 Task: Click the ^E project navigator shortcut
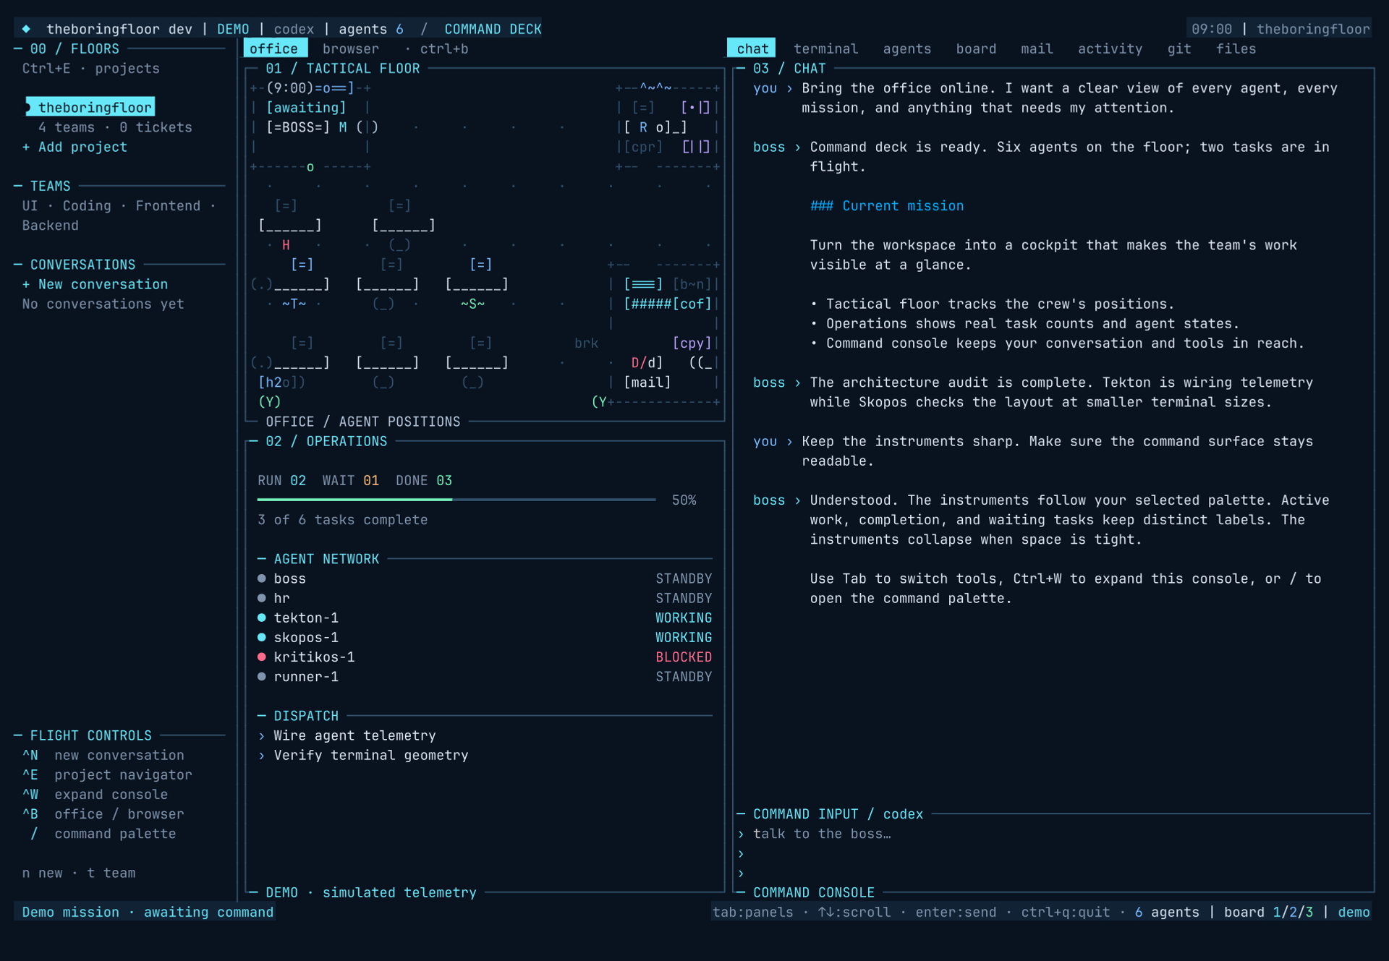[x=107, y=774]
